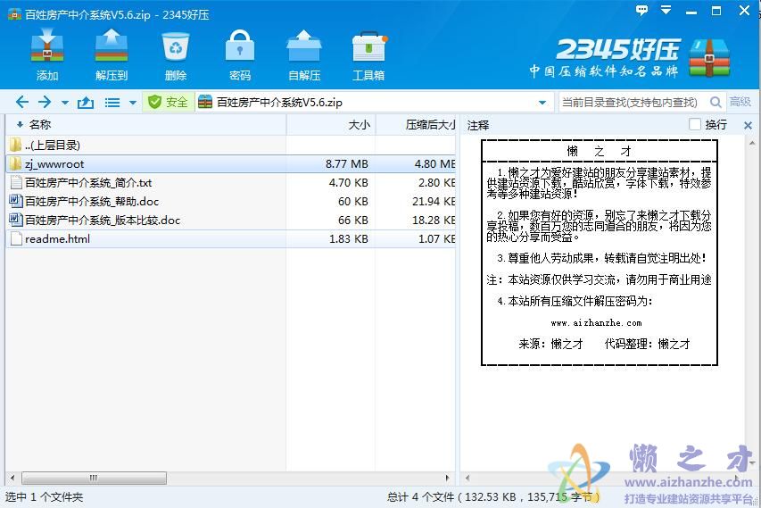Click file list scroll-left arrow
Screen dimensions: 761x508
click(x=12, y=478)
